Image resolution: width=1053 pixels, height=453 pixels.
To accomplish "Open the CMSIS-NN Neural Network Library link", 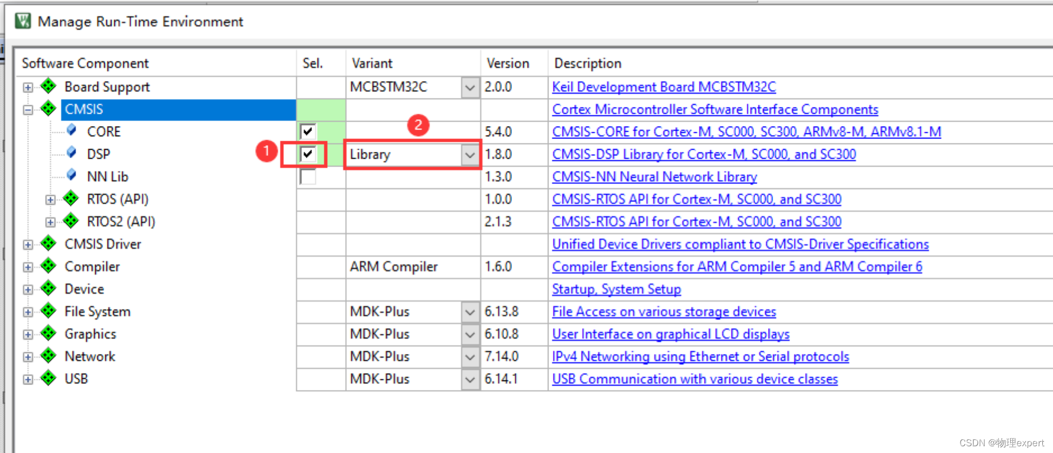I will 654,177.
